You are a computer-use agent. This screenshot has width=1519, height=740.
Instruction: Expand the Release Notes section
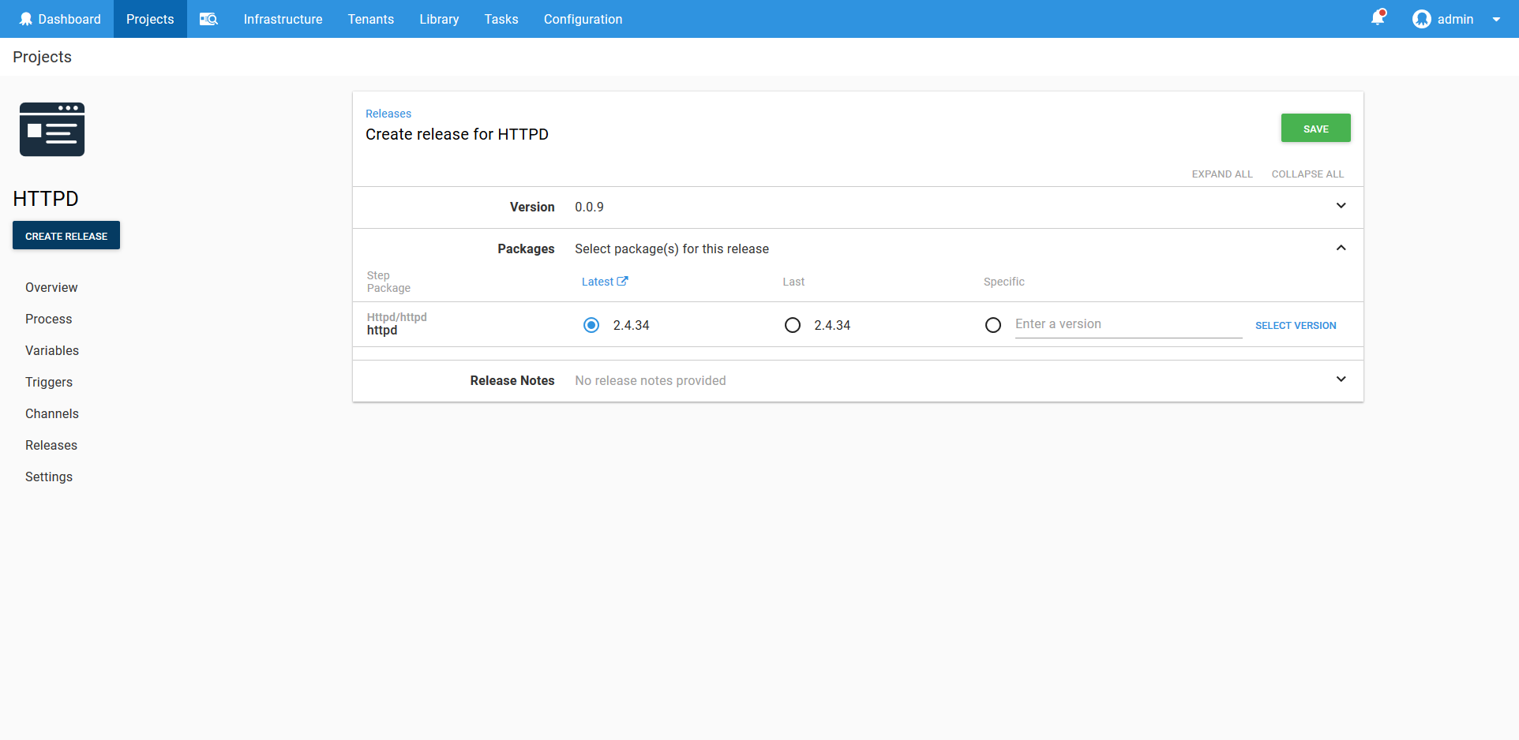click(x=1341, y=379)
